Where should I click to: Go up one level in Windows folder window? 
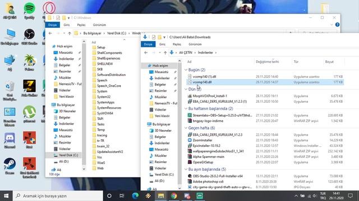pos(70,33)
